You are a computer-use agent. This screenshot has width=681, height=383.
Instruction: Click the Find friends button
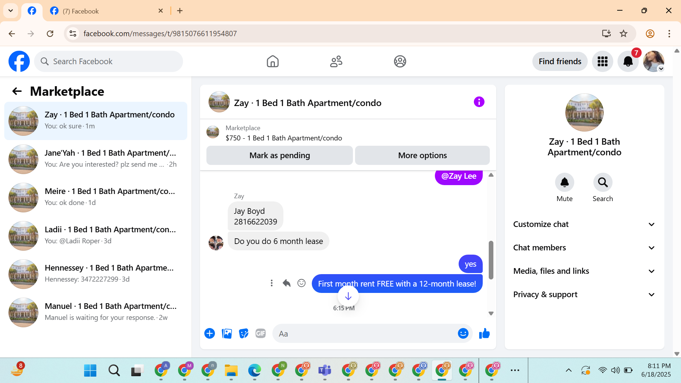560,61
